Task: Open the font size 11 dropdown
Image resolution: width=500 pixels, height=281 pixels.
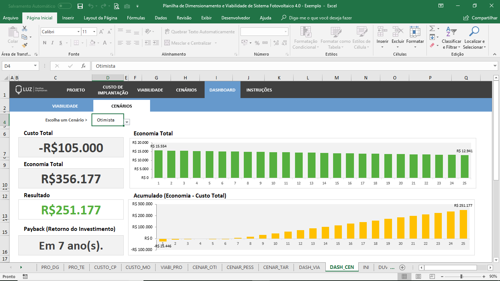Action: pos(94,32)
